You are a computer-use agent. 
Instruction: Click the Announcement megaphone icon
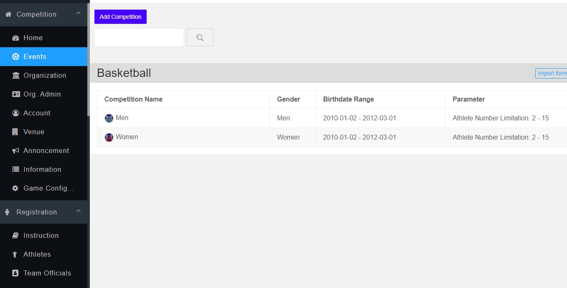click(x=16, y=151)
